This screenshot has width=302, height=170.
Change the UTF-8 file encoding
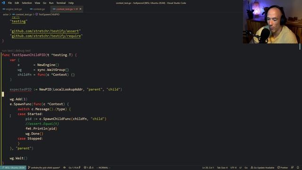(x=233, y=168)
